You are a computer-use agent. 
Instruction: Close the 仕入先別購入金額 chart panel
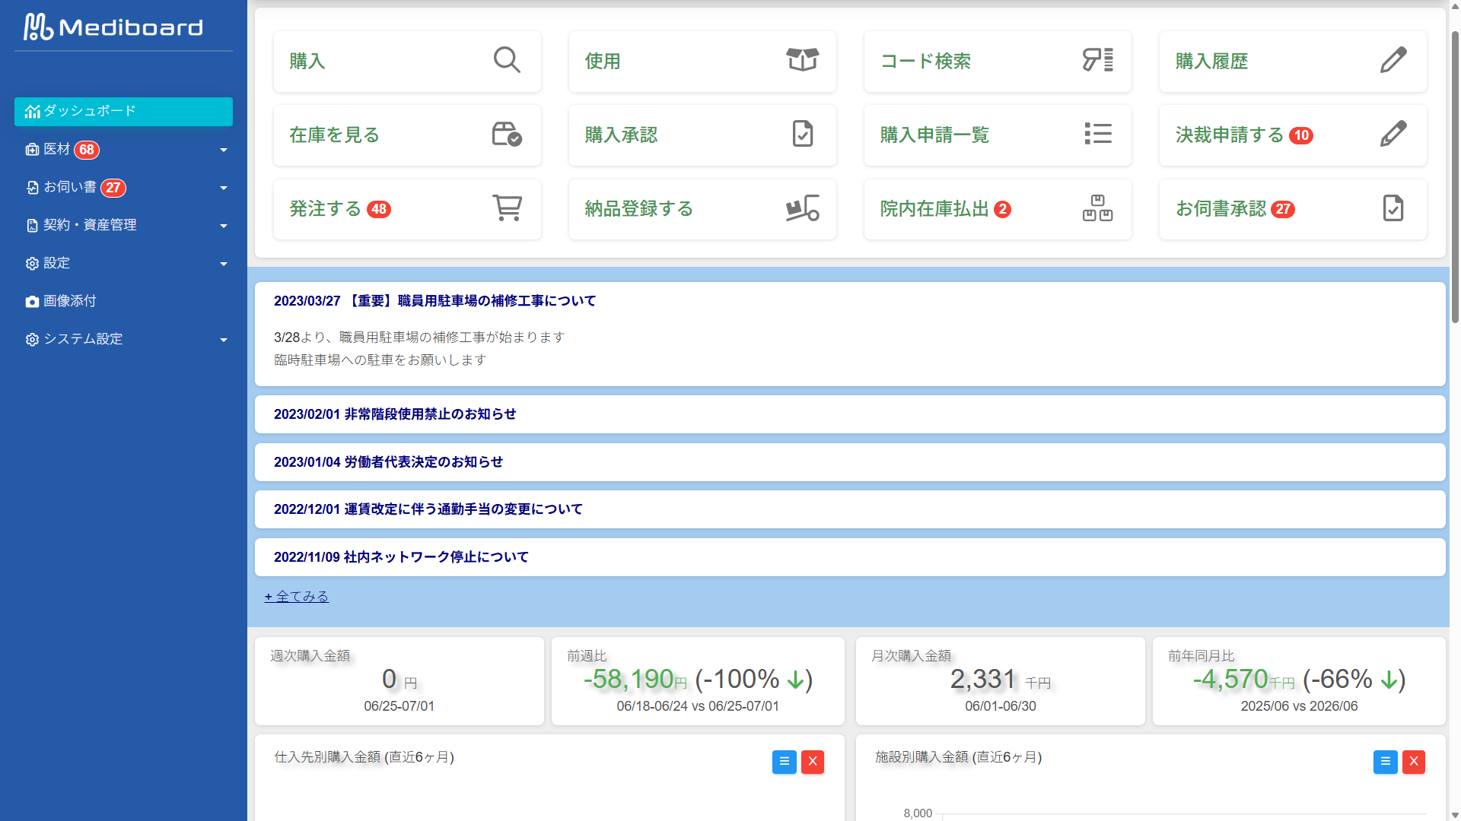pyautogui.click(x=813, y=762)
